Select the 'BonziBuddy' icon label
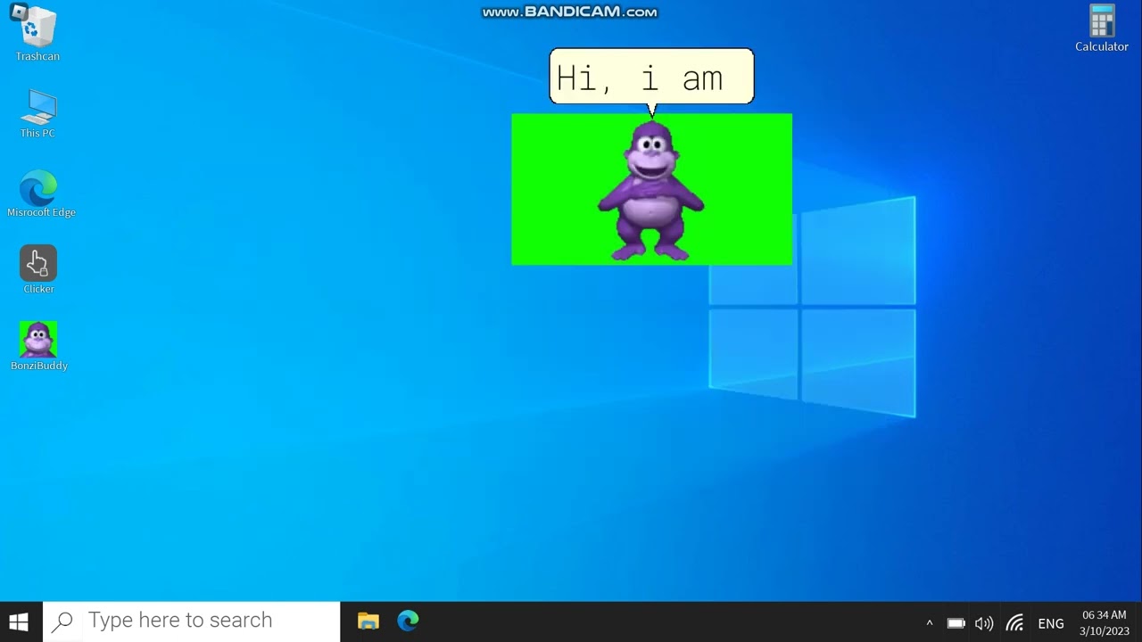The width and height of the screenshot is (1142, 642). pyautogui.click(x=39, y=366)
